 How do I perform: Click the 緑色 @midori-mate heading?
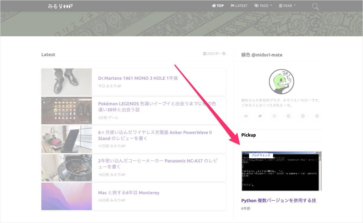262,55
